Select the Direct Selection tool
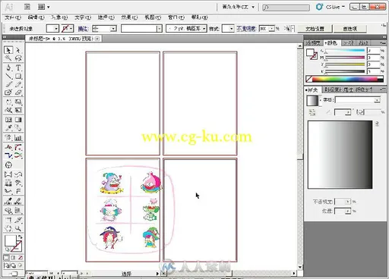 (x=18, y=50)
